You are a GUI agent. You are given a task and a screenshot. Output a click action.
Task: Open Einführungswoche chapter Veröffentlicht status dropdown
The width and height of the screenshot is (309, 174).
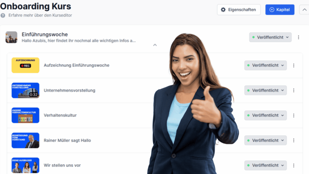270,37
